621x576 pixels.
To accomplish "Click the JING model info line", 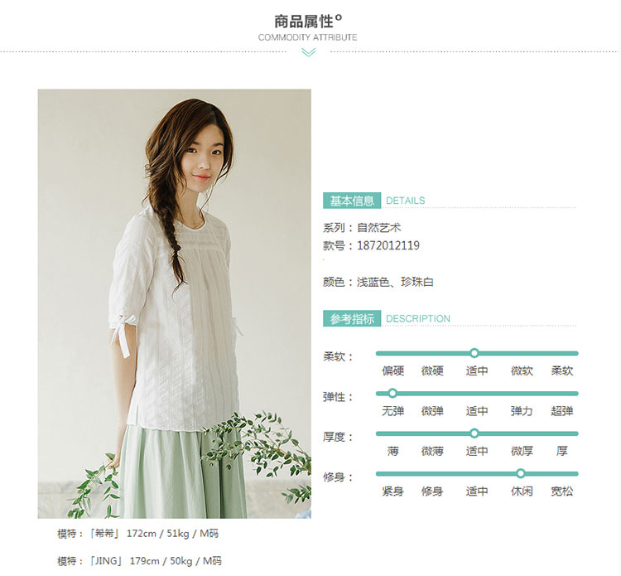I will [139, 561].
